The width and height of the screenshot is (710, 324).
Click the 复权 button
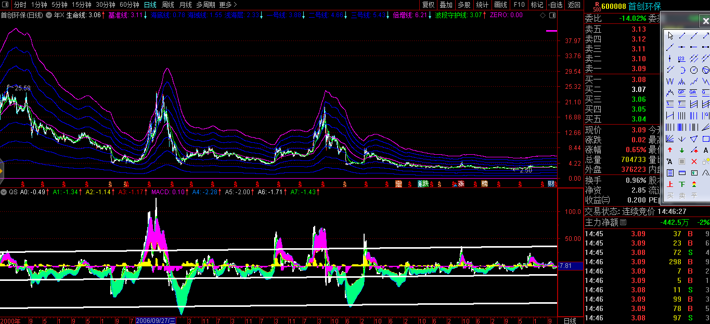428,5
